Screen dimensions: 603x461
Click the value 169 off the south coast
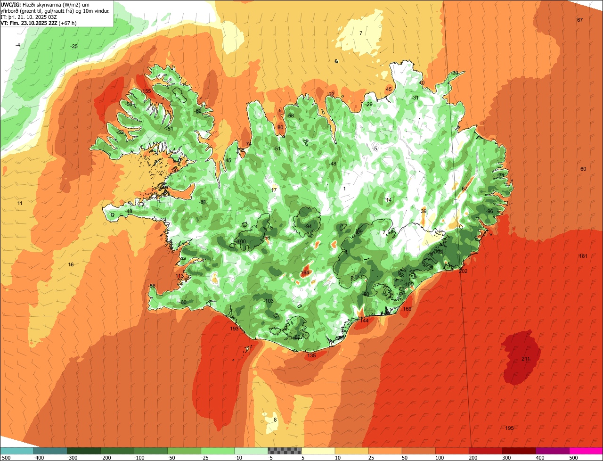pyautogui.click(x=407, y=309)
